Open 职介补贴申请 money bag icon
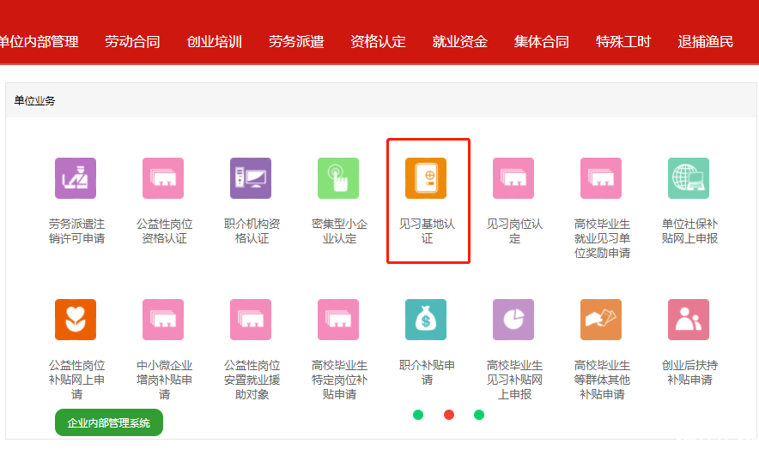Screen dimensions: 759x455 click(426, 320)
